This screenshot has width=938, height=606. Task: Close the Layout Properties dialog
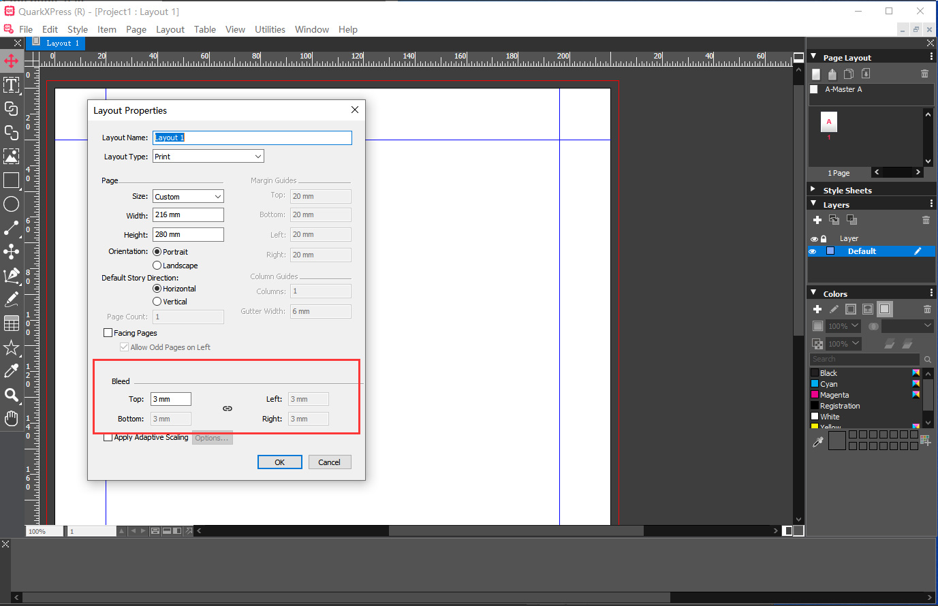tap(354, 110)
